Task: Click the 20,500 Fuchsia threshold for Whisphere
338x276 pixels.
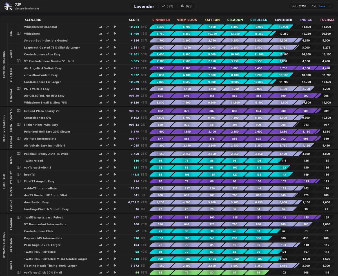Action: pyautogui.click(x=326, y=34)
